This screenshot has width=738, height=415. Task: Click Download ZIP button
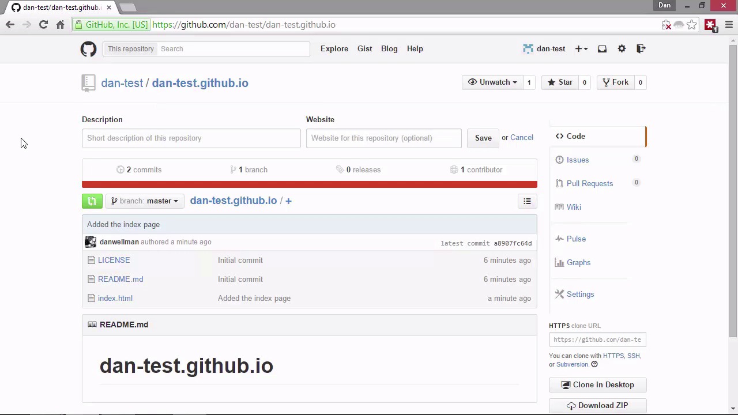tap(597, 406)
